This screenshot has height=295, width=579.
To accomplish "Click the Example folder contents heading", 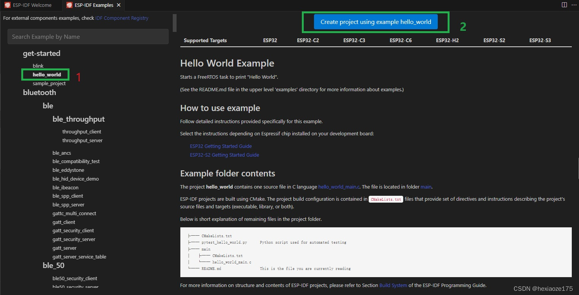I will coord(228,173).
